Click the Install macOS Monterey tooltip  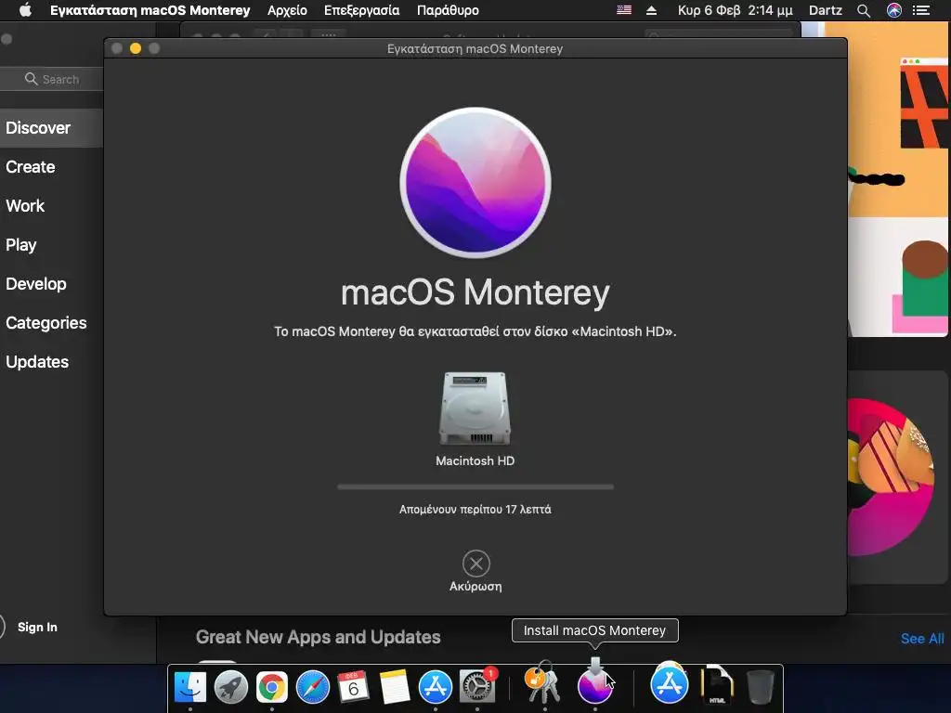pyautogui.click(x=595, y=630)
